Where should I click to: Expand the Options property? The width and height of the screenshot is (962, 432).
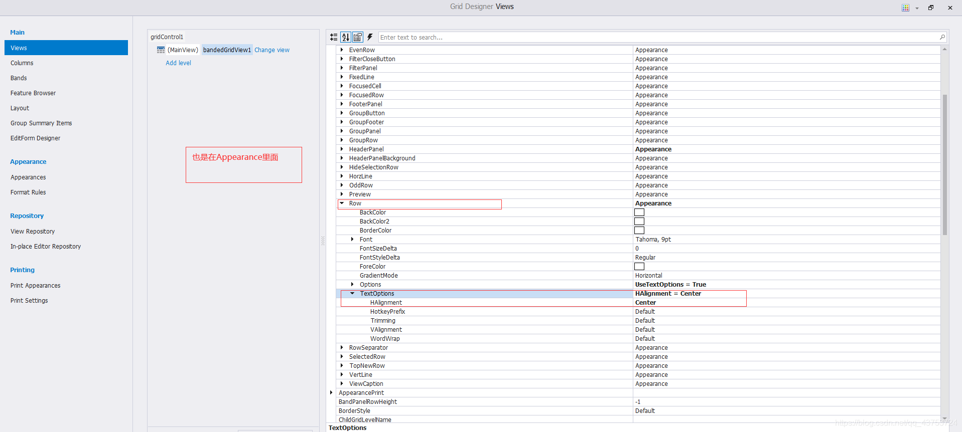coord(352,284)
